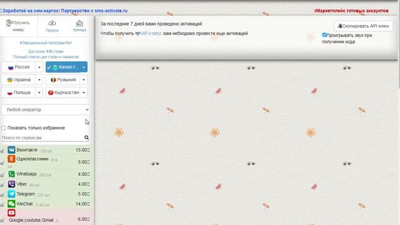Click the Вконтакте service icon

point(11,150)
